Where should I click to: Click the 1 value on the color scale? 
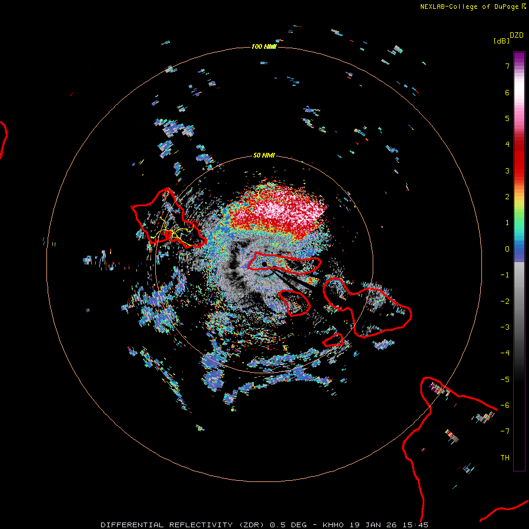pos(507,223)
